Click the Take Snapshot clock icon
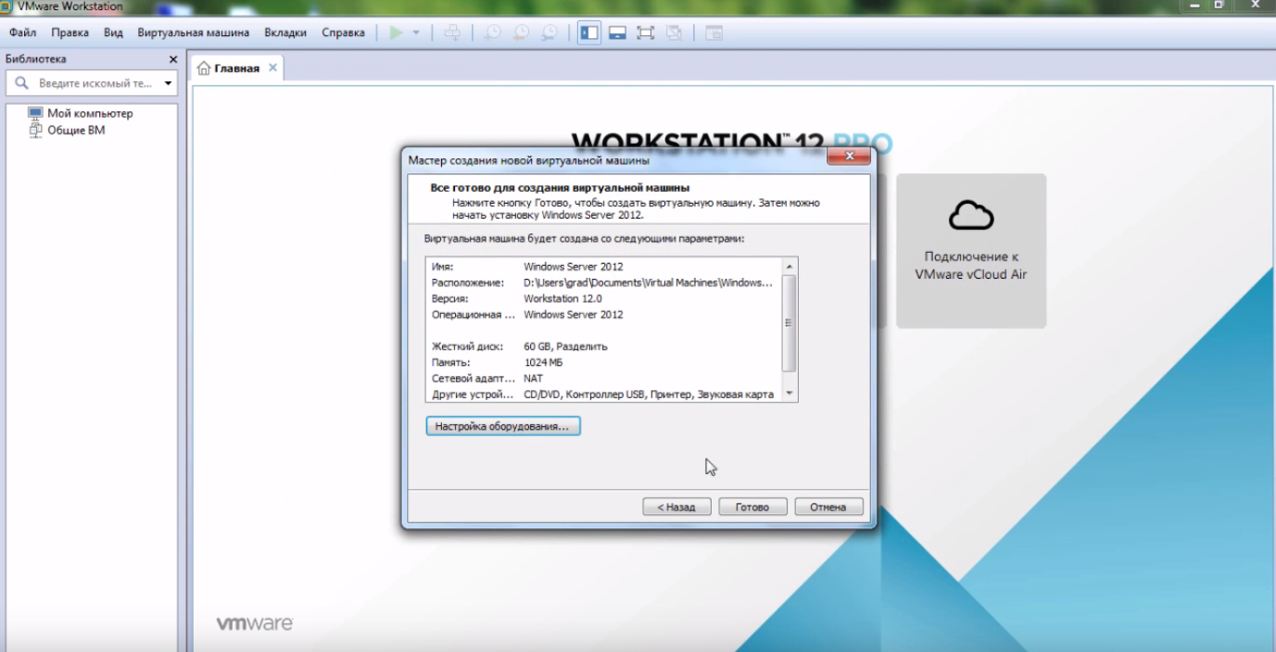Screen dimensions: 1276x652 pos(493,32)
